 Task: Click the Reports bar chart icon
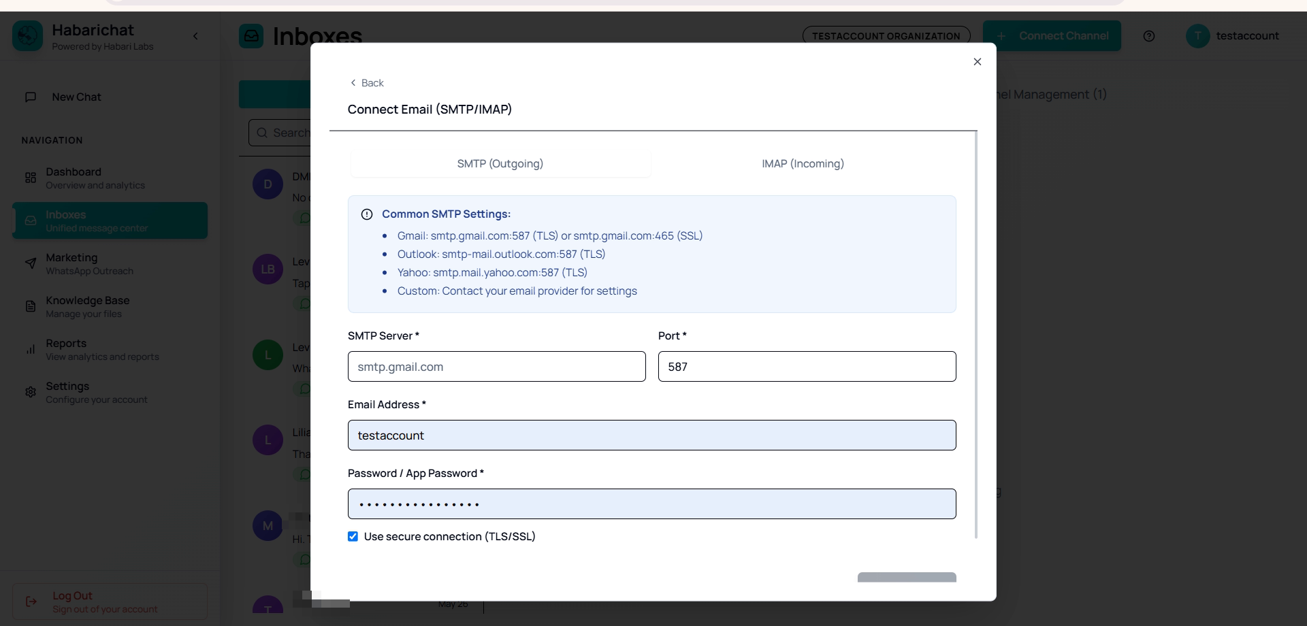[31, 349]
